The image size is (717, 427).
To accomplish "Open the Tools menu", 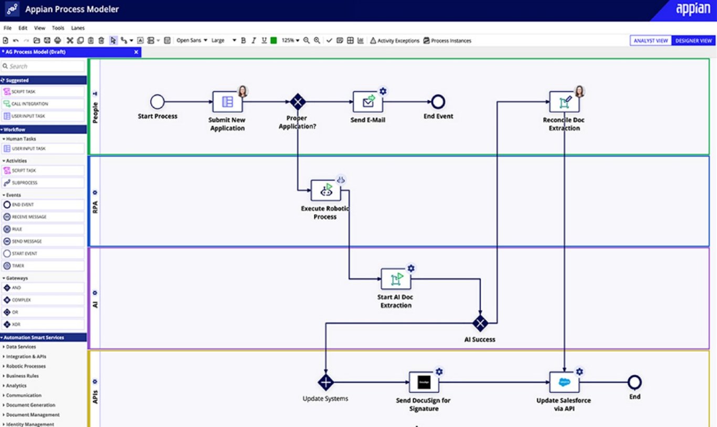I will [x=58, y=28].
